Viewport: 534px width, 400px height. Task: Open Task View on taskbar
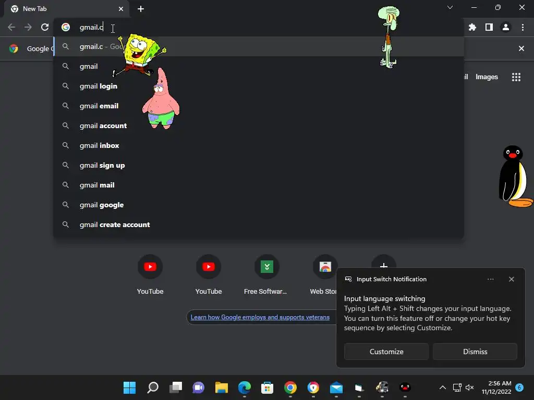(x=175, y=387)
